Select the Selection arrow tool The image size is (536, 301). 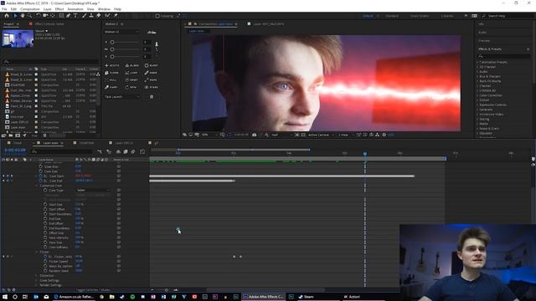click(x=15, y=16)
